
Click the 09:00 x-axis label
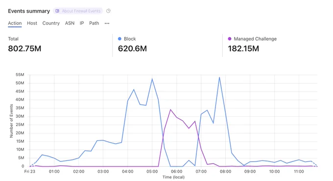coord(250,171)
